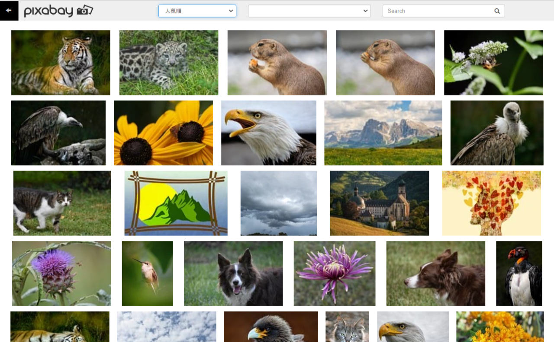This screenshot has height=342, width=554.
Task: Open the prairie dog holding food photo
Action: coord(277,63)
